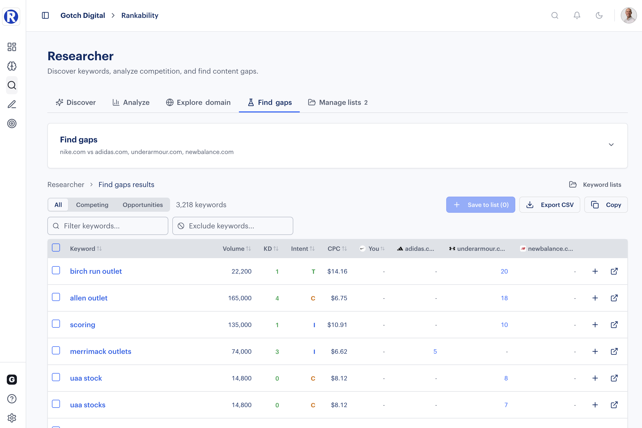
Task: Click the search icon in top bar
Action: (555, 16)
